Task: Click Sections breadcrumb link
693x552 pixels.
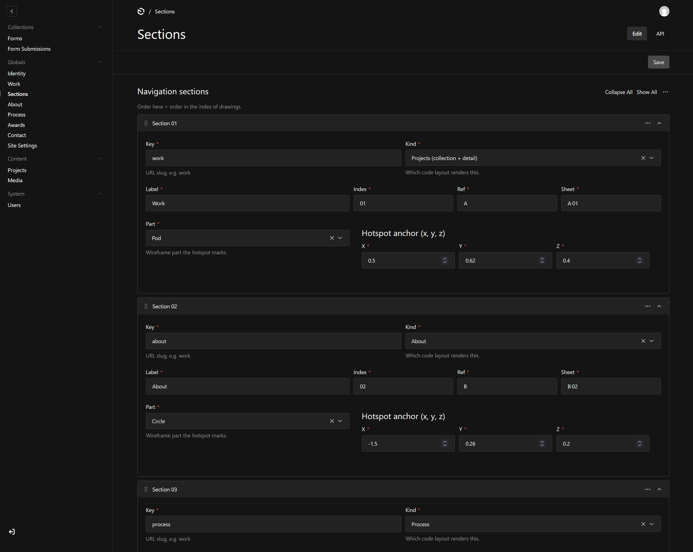Action: coord(165,12)
